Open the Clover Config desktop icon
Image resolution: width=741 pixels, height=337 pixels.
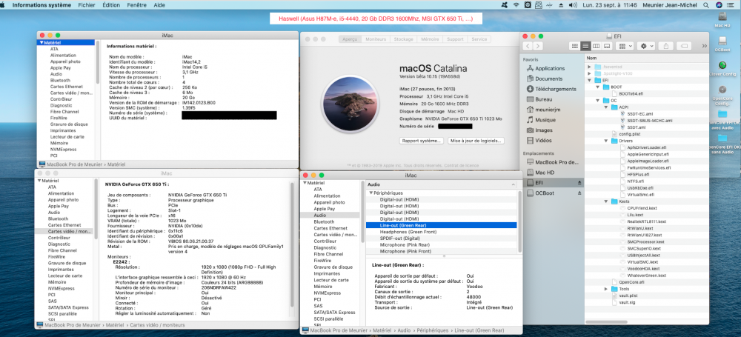pos(722,68)
